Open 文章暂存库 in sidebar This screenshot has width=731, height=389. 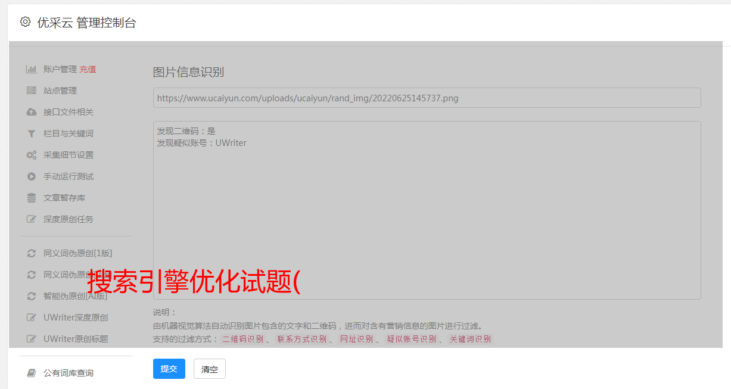point(64,198)
